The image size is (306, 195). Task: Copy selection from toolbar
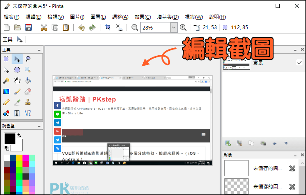[55, 27]
